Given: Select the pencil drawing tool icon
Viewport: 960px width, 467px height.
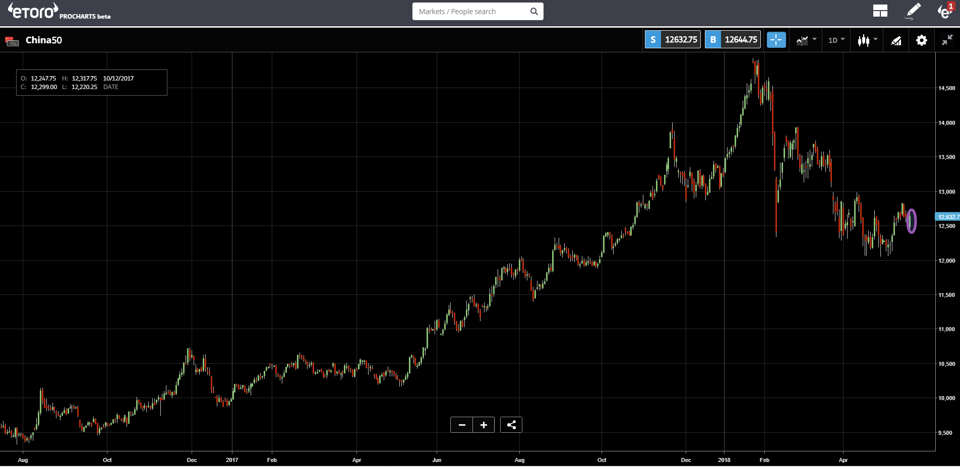Looking at the screenshot, I should [x=913, y=11].
